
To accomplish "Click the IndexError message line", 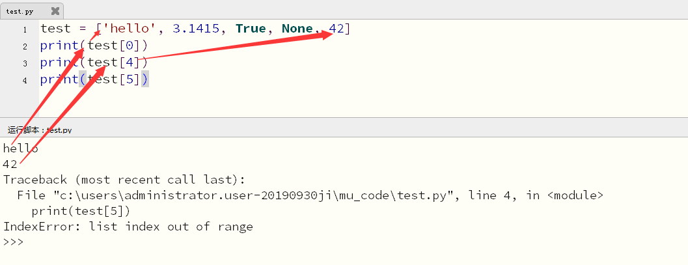I will [x=128, y=227].
